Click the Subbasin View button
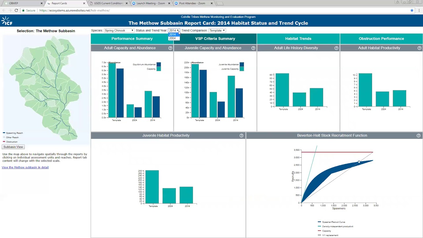 [x=13, y=147]
